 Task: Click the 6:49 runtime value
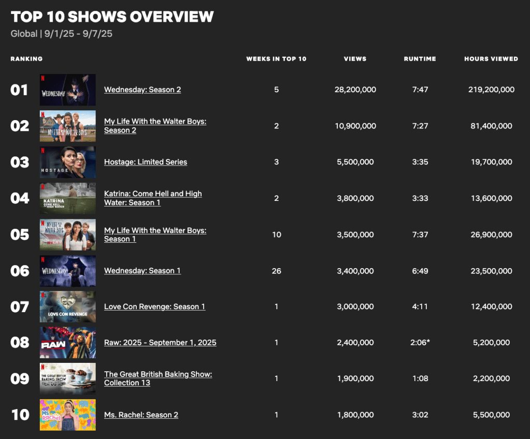click(420, 271)
